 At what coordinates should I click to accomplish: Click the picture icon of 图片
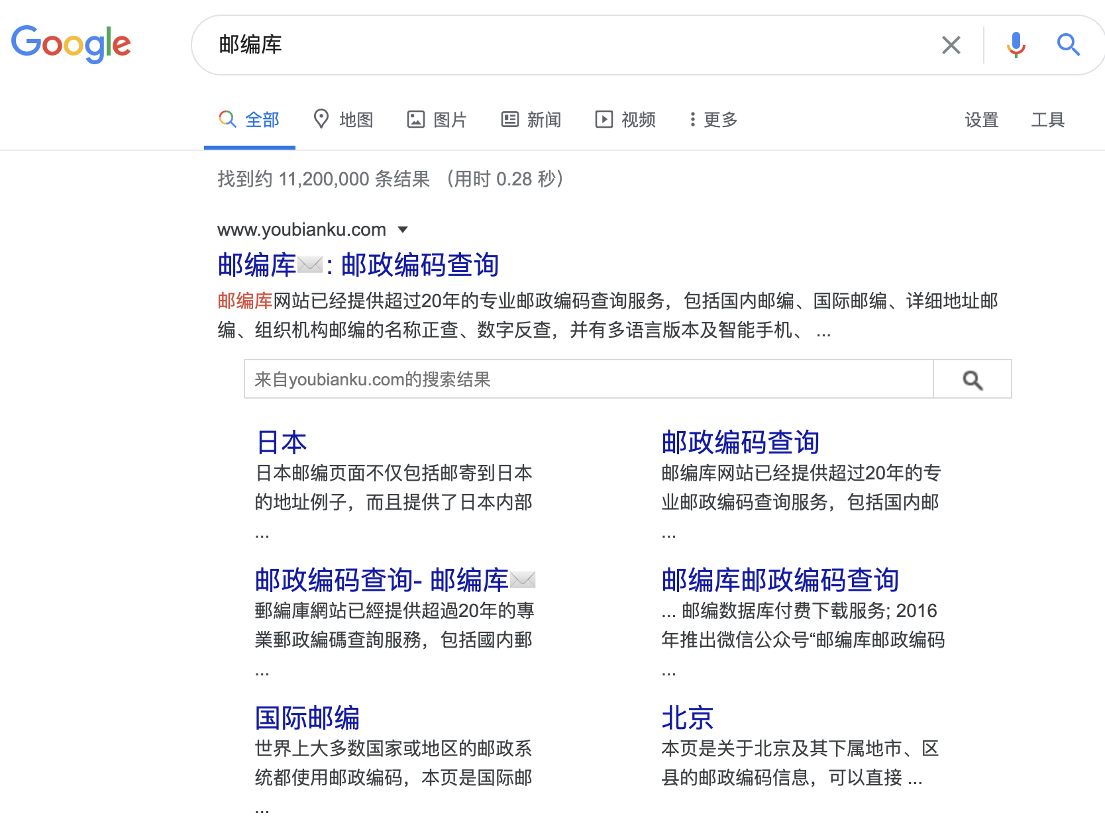pyautogui.click(x=415, y=119)
